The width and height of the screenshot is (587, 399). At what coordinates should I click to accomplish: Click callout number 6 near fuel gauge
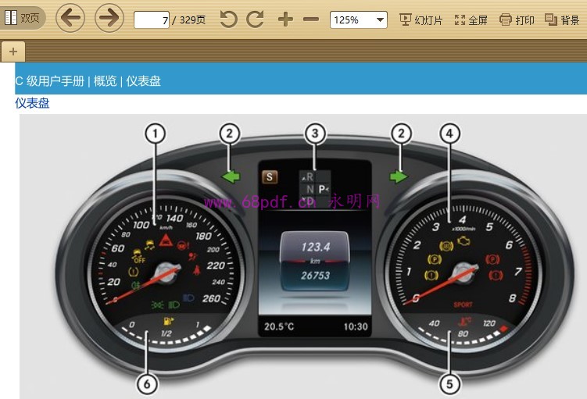pyautogui.click(x=146, y=383)
